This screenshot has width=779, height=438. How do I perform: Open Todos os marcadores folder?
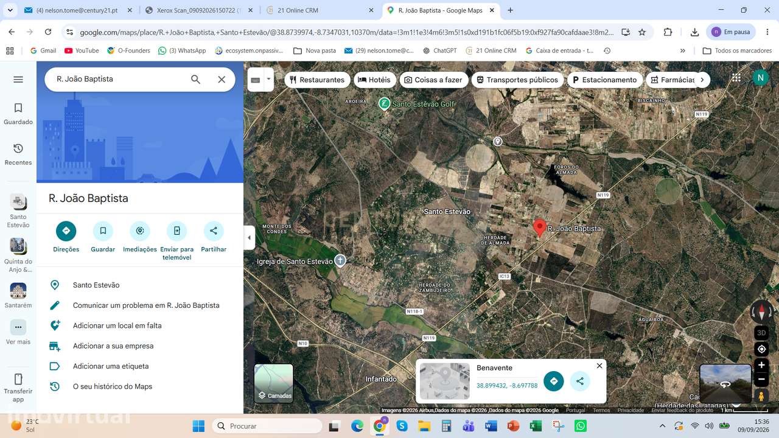(737, 50)
